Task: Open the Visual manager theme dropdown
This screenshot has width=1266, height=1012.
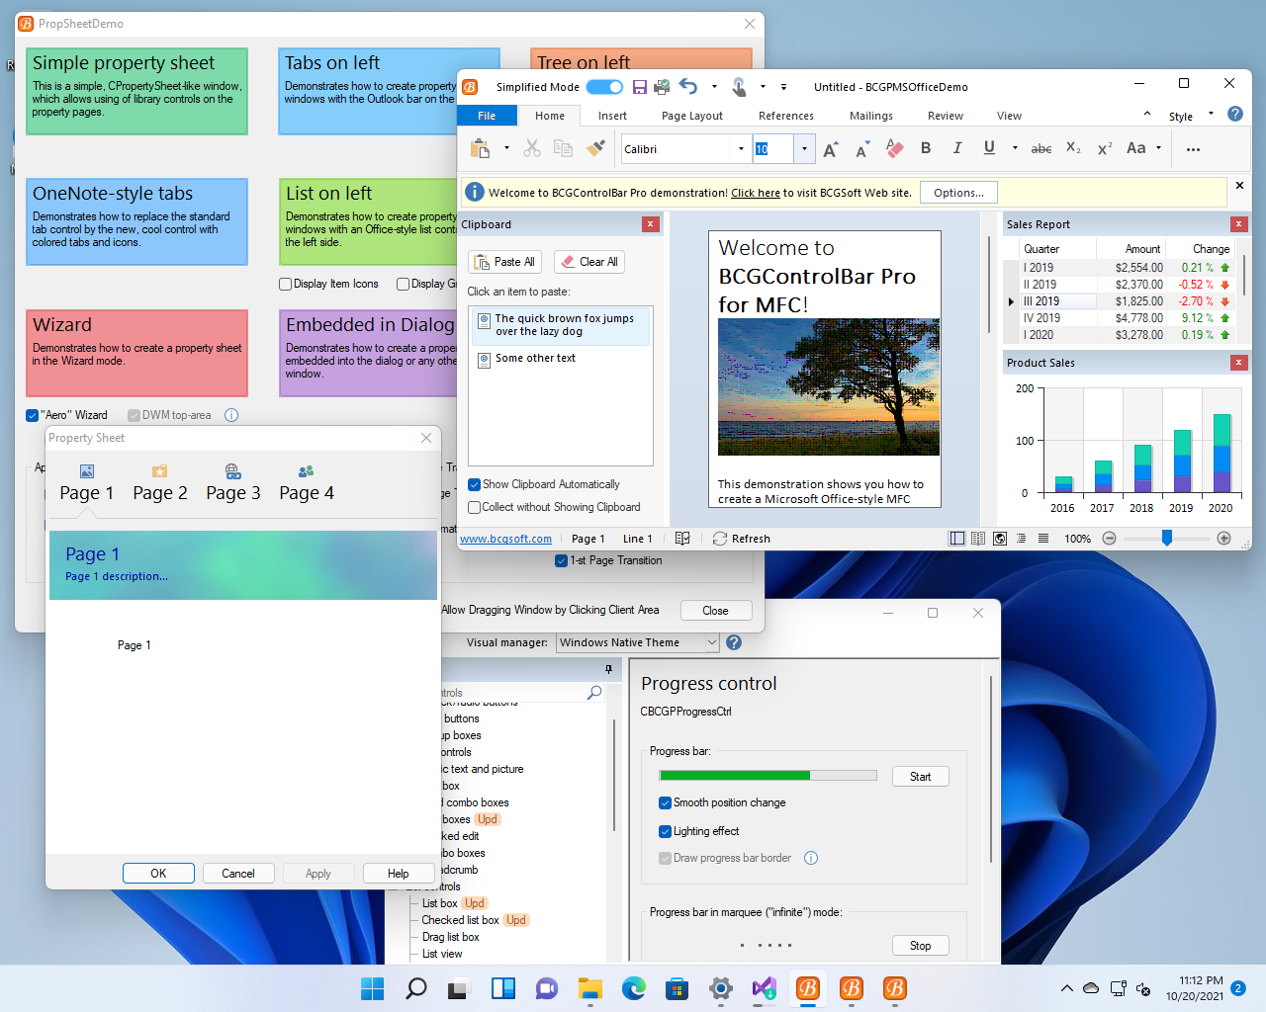Action: (x=711, y=642)
